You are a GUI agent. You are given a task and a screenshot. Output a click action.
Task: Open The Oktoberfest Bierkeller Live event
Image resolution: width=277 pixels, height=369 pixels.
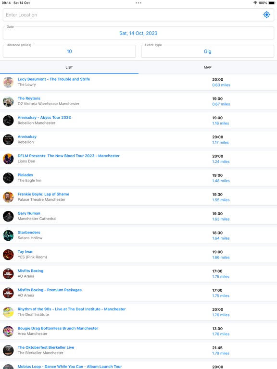click(x=46, y=347)
